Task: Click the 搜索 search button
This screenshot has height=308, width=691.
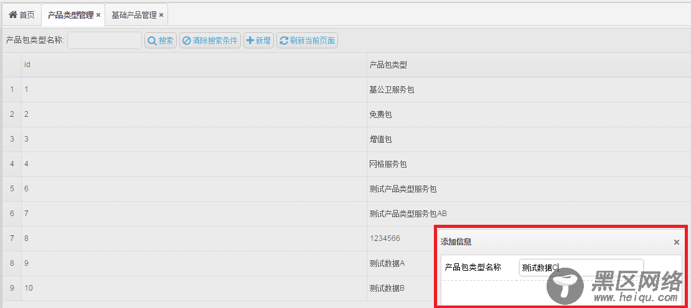Action: [161, 40]
